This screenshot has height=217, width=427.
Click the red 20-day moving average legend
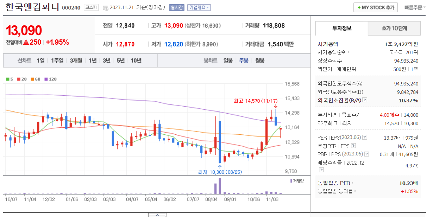(x=21, y=79)
